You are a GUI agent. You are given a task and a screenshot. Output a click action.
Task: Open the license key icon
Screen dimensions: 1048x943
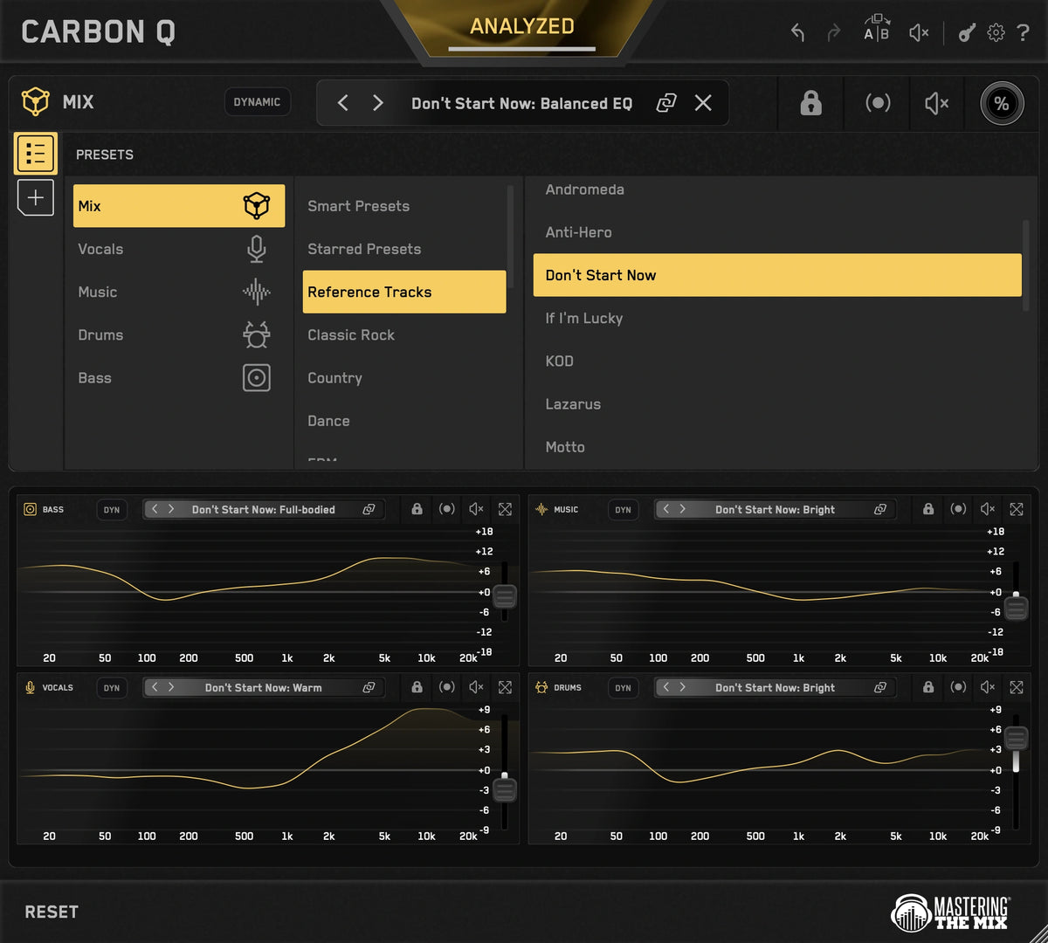pos(966,33)
